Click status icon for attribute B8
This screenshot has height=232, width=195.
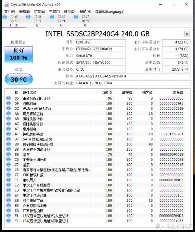(x=8, y=144)
